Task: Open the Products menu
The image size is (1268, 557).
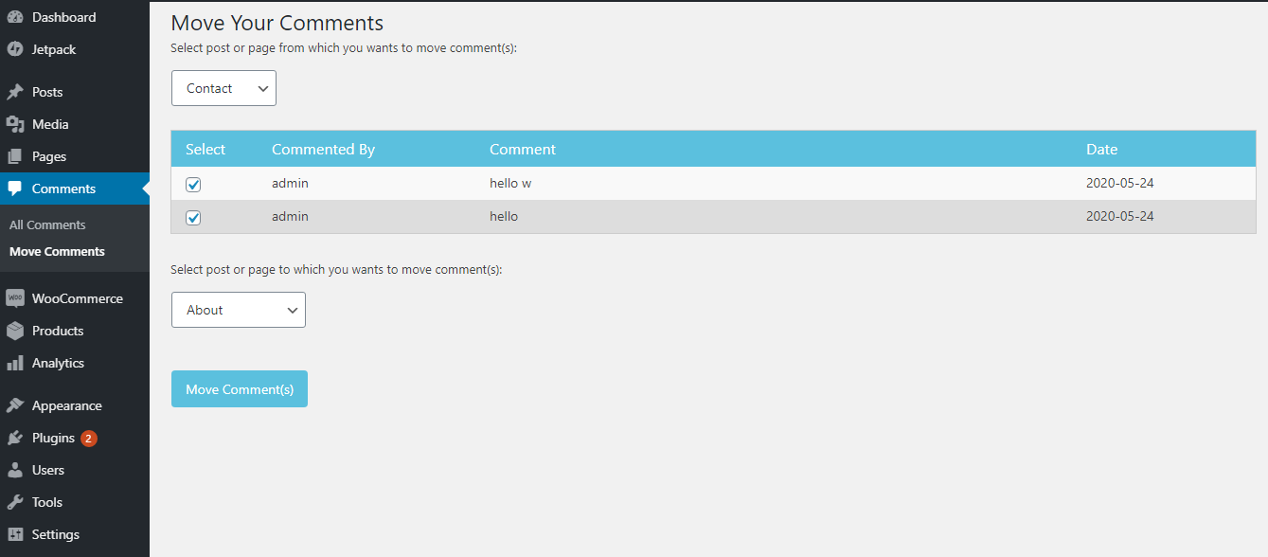Action: point(75,331)
